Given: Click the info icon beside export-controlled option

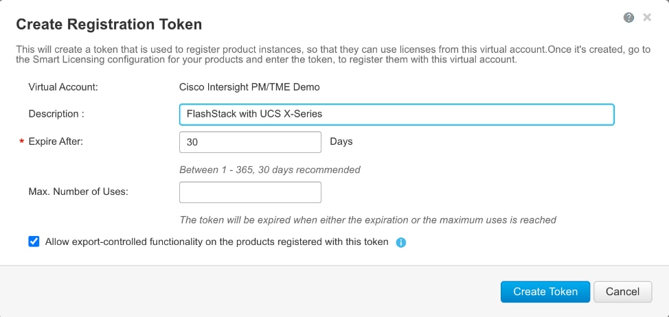Looking at the screenshot, I should point(400,242).
